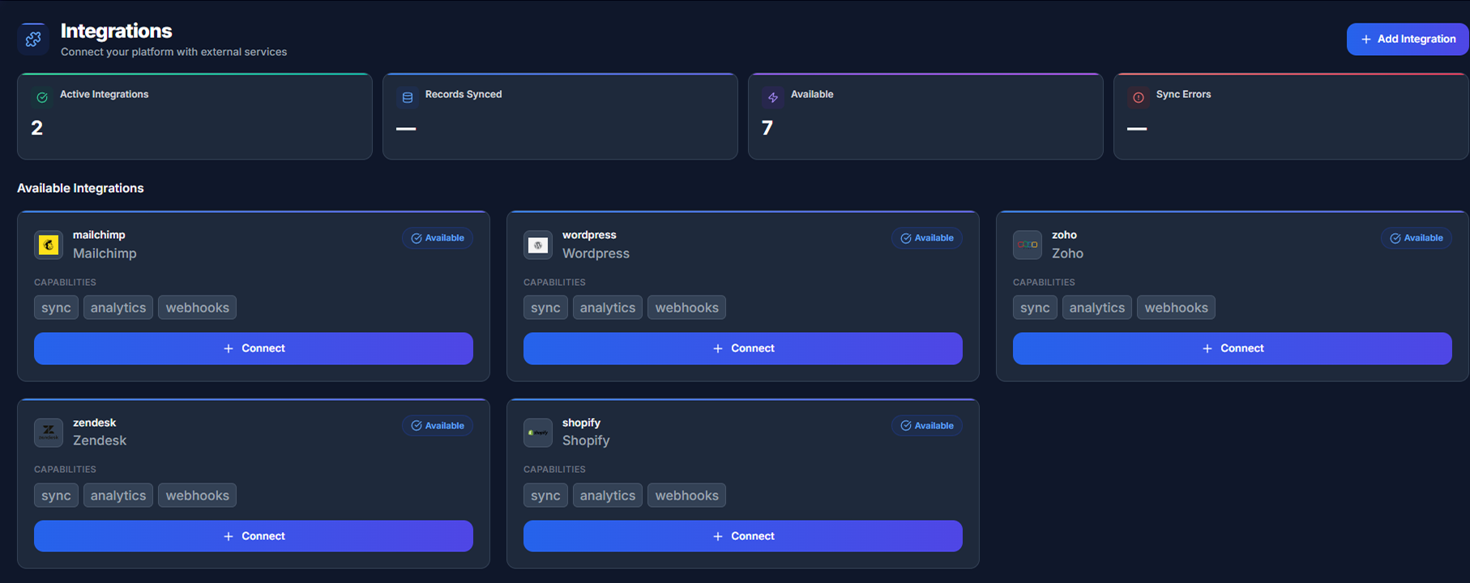Viewport: 1470px width, 583px height.
Task: Click the Zoho logo icon
Action: coord(1028,245)
